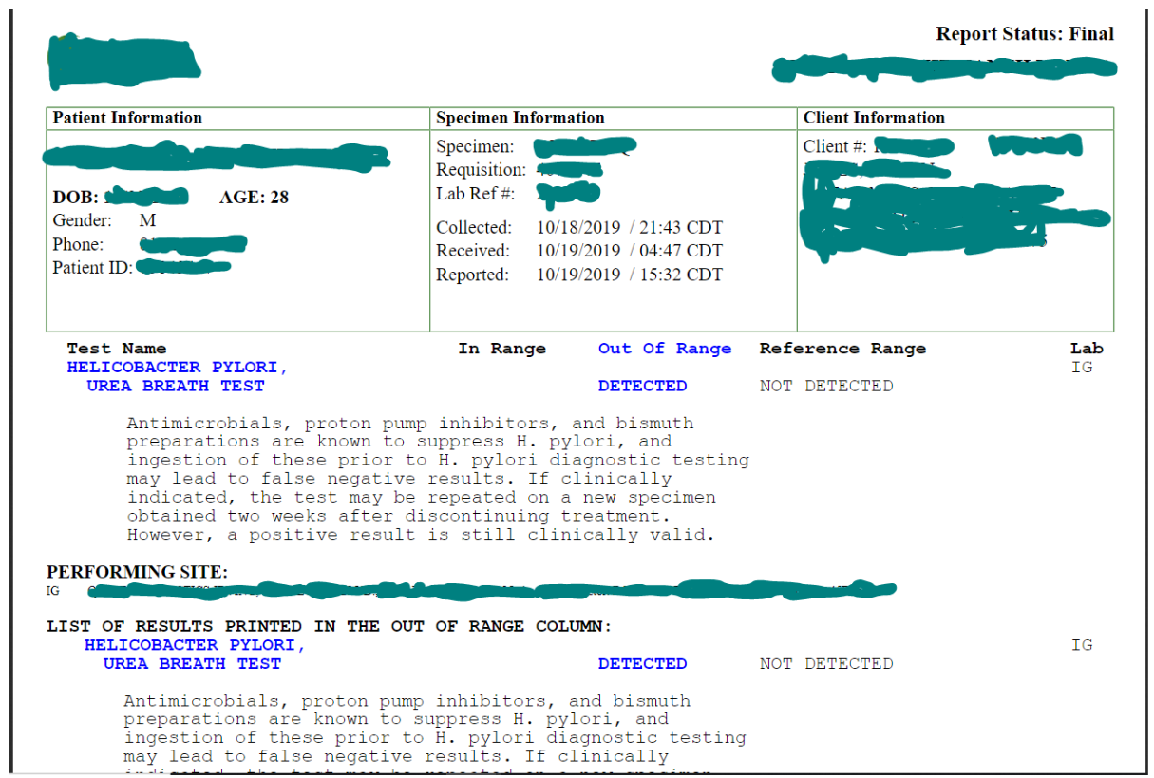
Task: Click the PERFORMING SITE heading
Action: pyautogui.click(x=137, y=573)
